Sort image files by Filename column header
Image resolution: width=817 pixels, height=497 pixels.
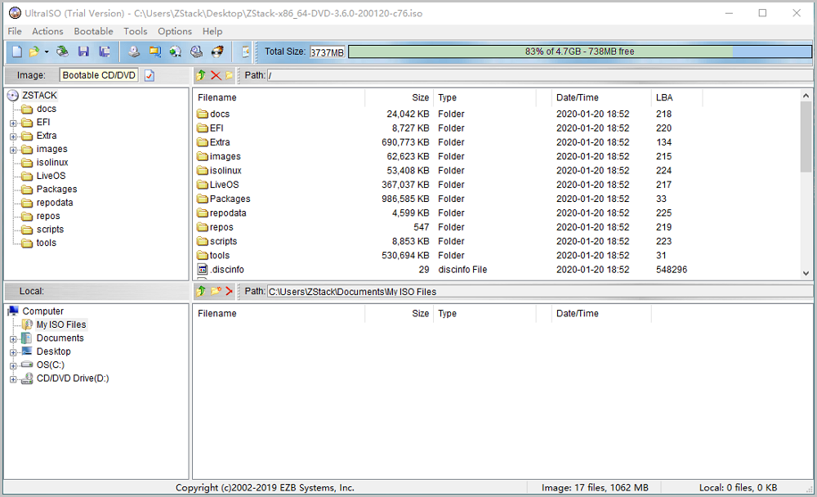tap(279, 97)
